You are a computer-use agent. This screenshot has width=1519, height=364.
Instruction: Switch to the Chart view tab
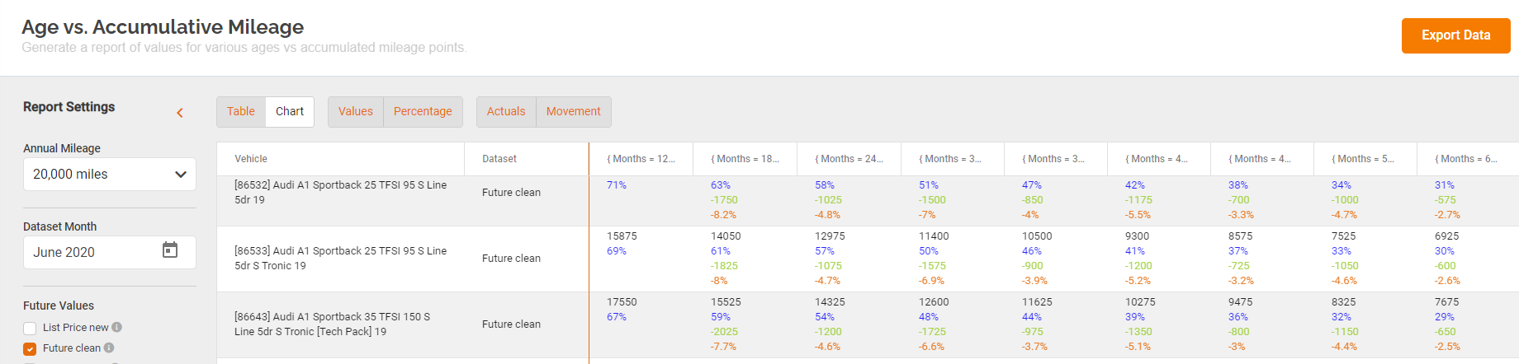tap(290, 111)
